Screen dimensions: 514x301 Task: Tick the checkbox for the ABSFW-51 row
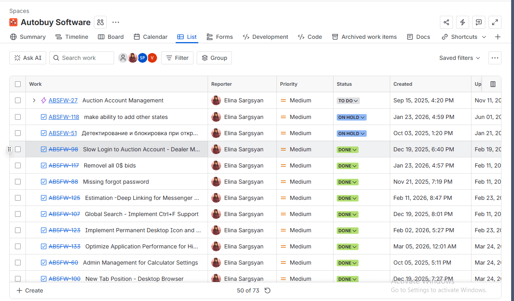[18, 133]
